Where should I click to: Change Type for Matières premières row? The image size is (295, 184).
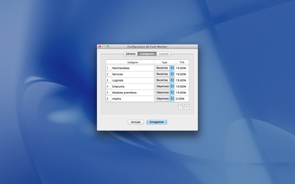(x=164, y=93)
